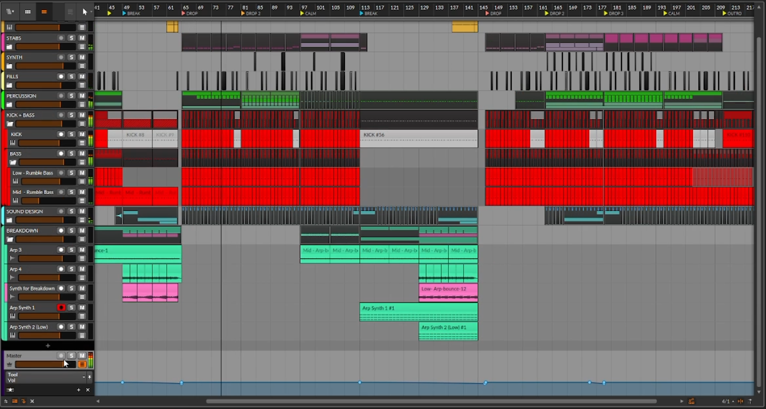Solo the STABS track
The width and height of the screenshot is (766, 409).
[71, 38]
